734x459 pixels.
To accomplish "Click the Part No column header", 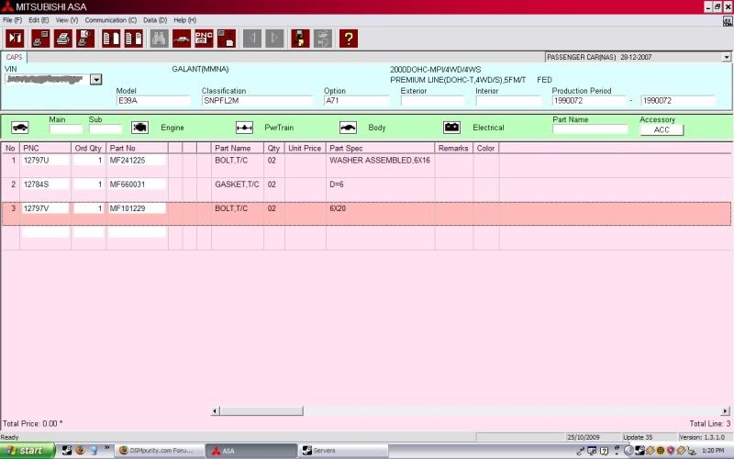I will 137,148.
